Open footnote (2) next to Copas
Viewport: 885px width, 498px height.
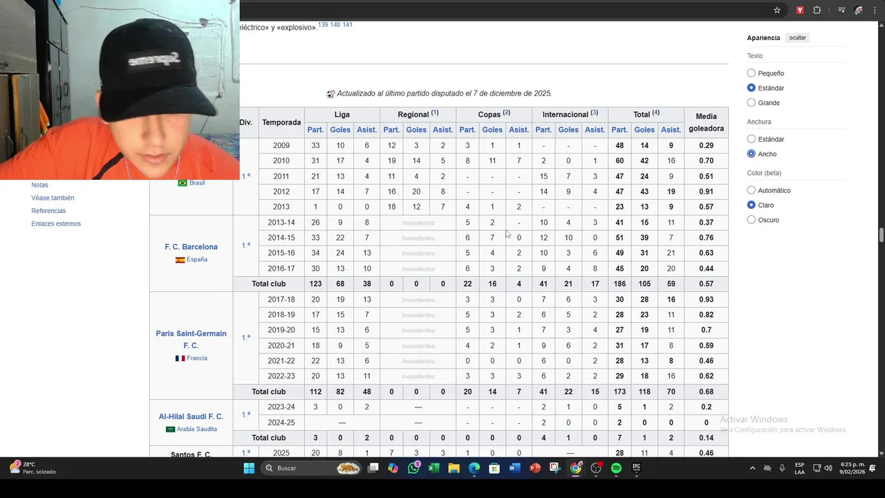pyautogui.click(x=507, y=113)
